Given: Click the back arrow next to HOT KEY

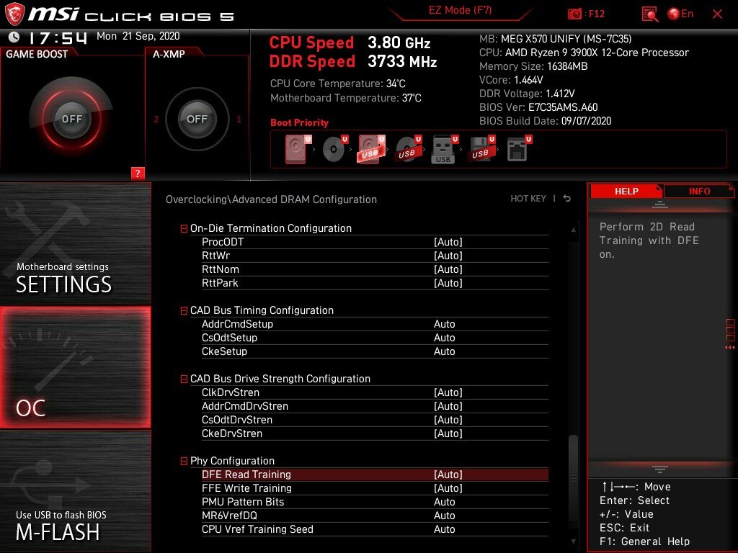Looking at the screenshot, I should pos(566,199).
